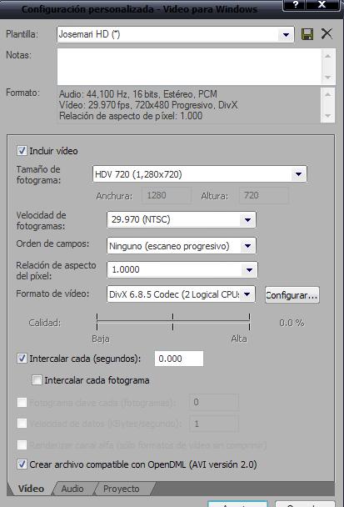Toggle Intercalar cada (segundos) checkbox
This screenshot has width=344, height=507.
tap(22, 359)
